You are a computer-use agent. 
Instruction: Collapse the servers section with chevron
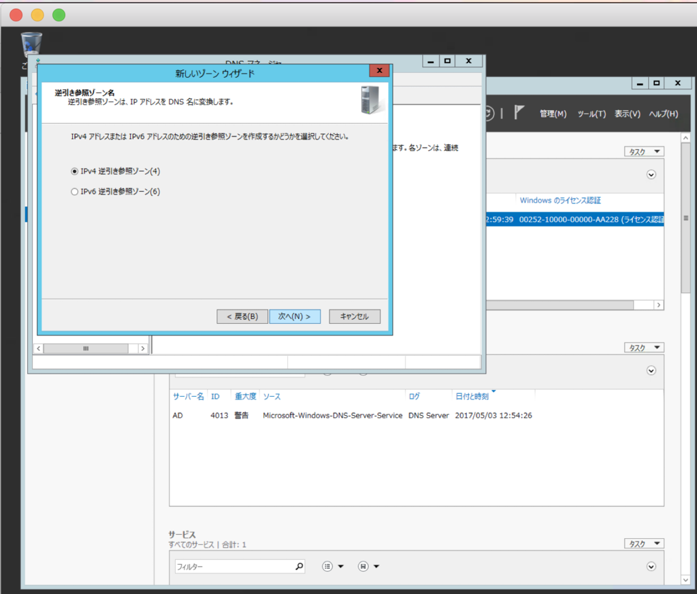click(x=651, y=175)
